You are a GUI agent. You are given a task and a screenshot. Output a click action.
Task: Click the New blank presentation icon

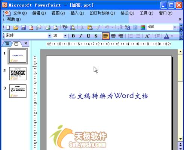8,27
